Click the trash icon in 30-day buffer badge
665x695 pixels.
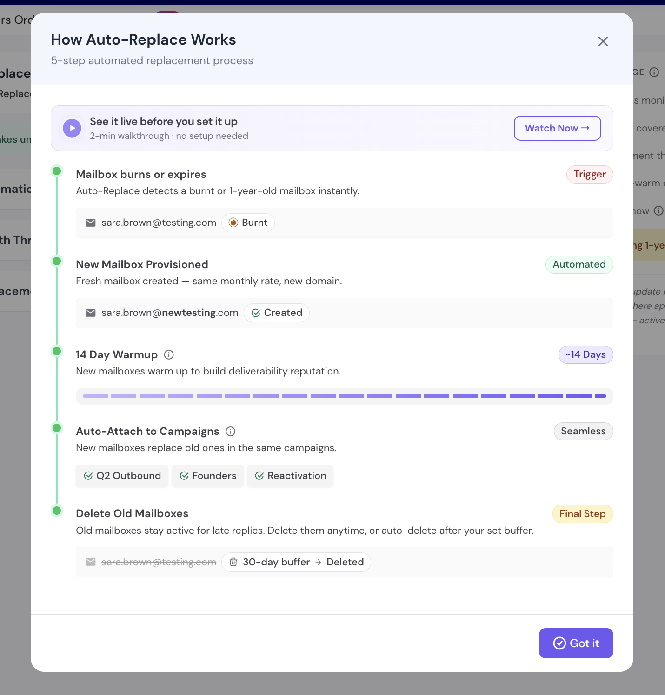click(233, 562)
